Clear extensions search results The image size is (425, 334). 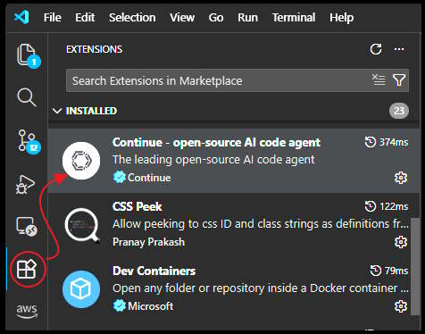pos(379,79)
